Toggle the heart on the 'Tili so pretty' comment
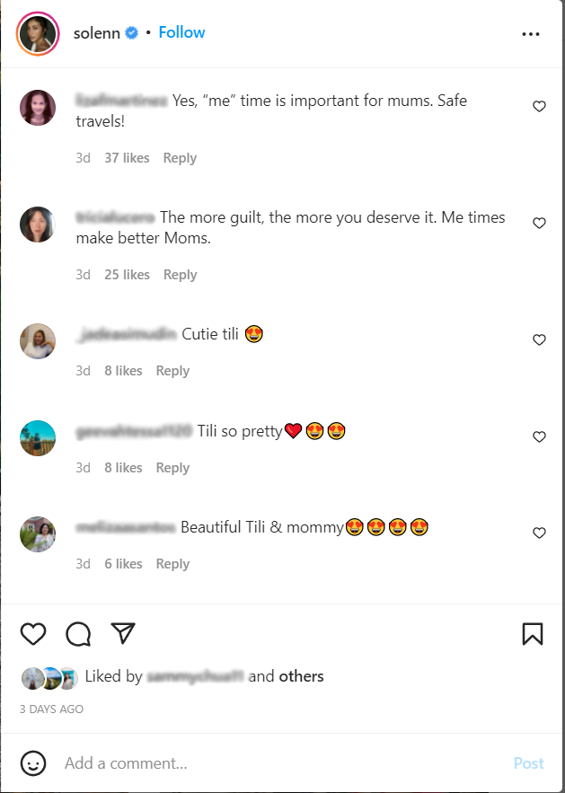 (x=539, y=437)
